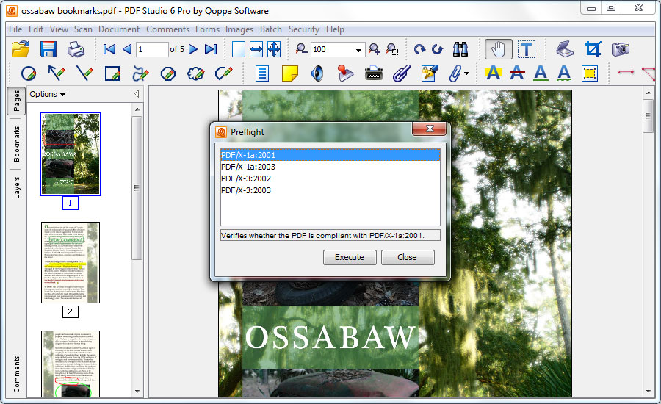Viewport: 661px width, 404px height.
Task: Select the Square annotation tool
Action: coord(112,73)
